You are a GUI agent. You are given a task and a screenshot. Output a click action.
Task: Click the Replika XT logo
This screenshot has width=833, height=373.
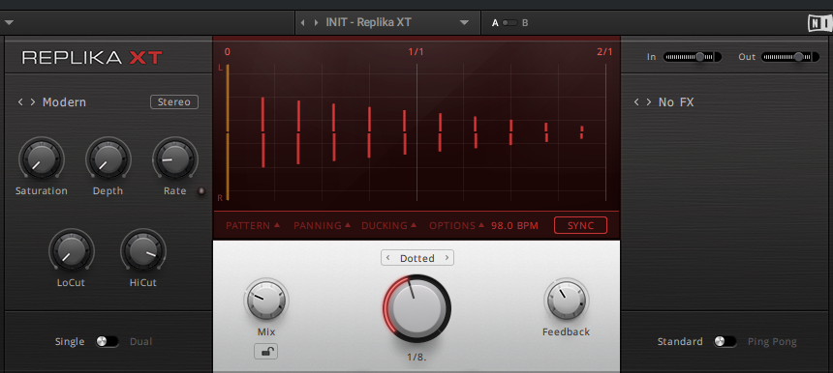tap(92, 57)
